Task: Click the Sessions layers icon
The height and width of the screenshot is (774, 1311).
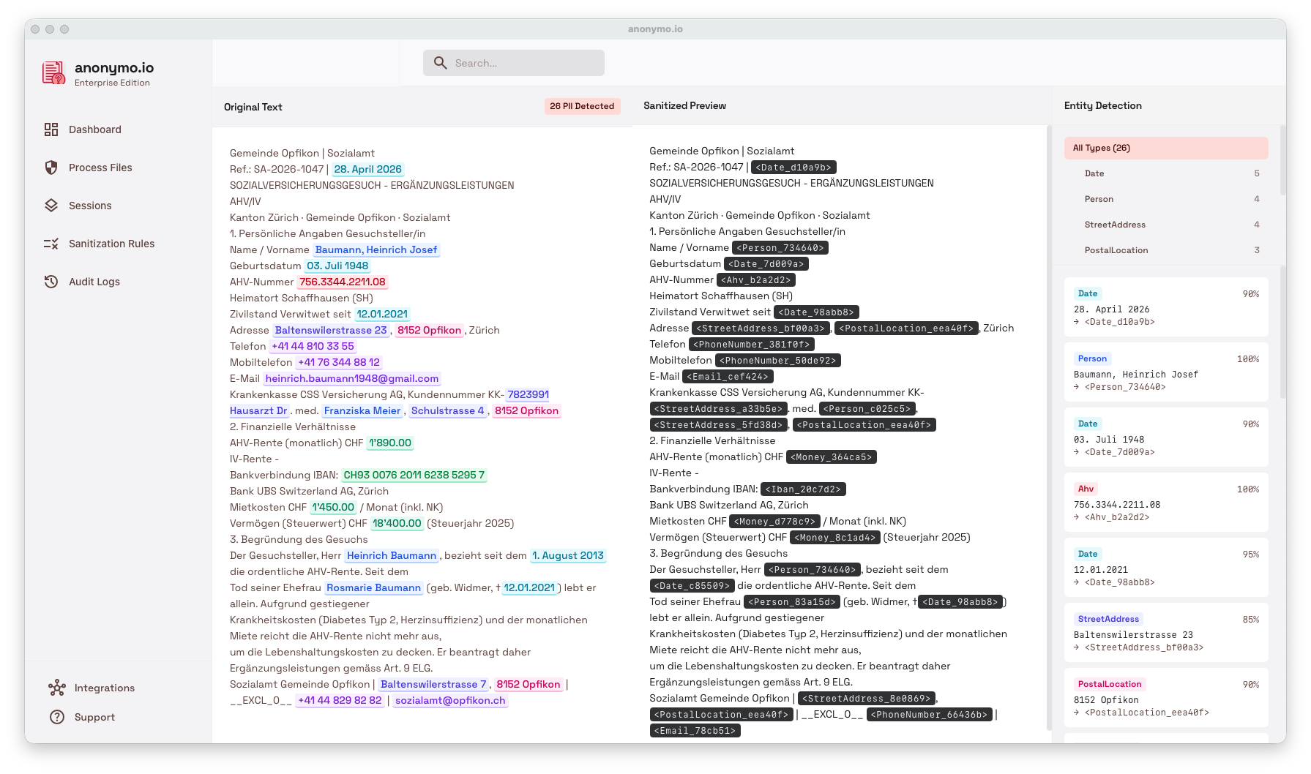Action: 51,206
